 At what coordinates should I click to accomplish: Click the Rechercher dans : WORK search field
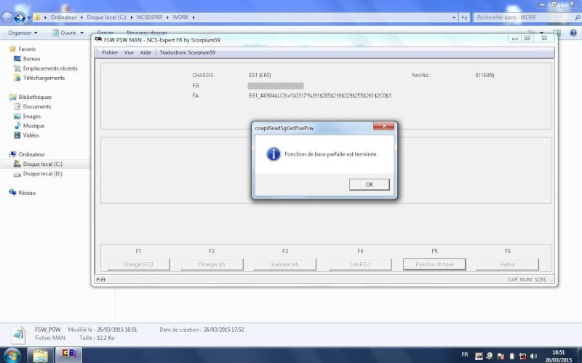pyautogui.click(x=523, y=17)
